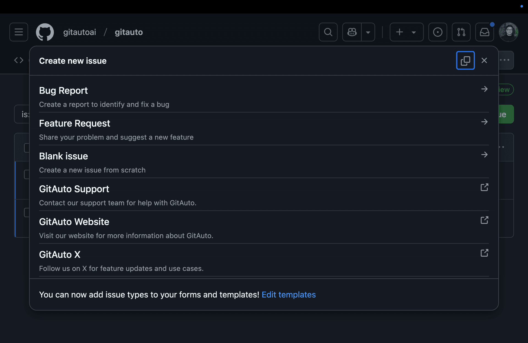Image resolution: width=528 pixels, height=343 pixels.
Task: Select the Bug Report template
Action: tap(63, 90)
